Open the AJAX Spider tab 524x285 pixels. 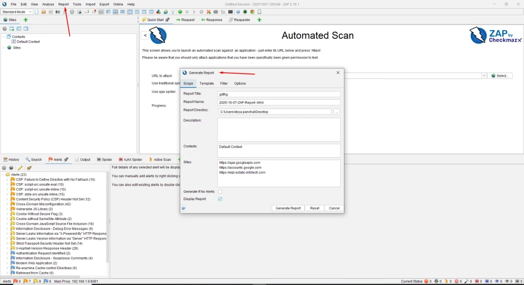point(130,160)
